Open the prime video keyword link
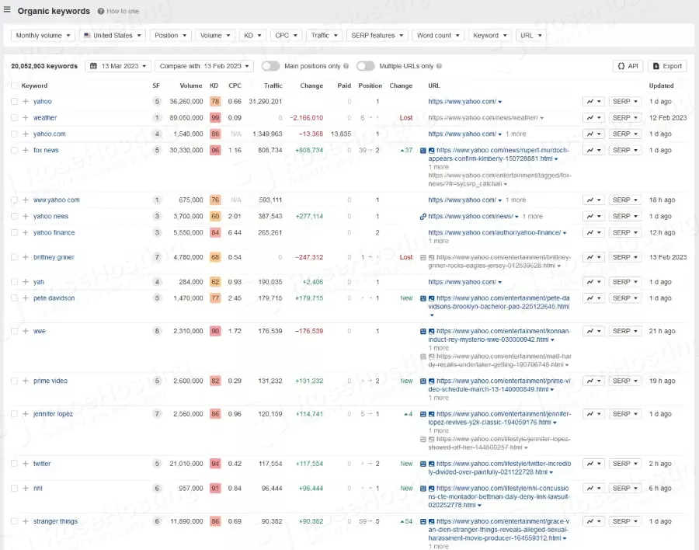 pyautogui.click(x=50, y=381)
